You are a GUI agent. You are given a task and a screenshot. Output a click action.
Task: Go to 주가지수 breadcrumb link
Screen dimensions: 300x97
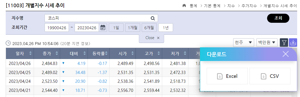[249, 6]
